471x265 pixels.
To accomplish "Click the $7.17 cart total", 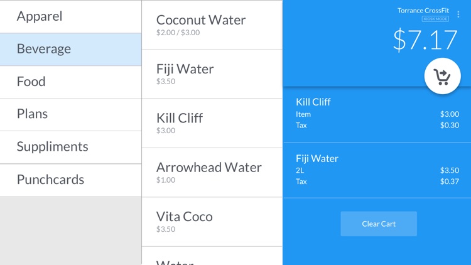I will pyautogui.click(x=425, y=40).
